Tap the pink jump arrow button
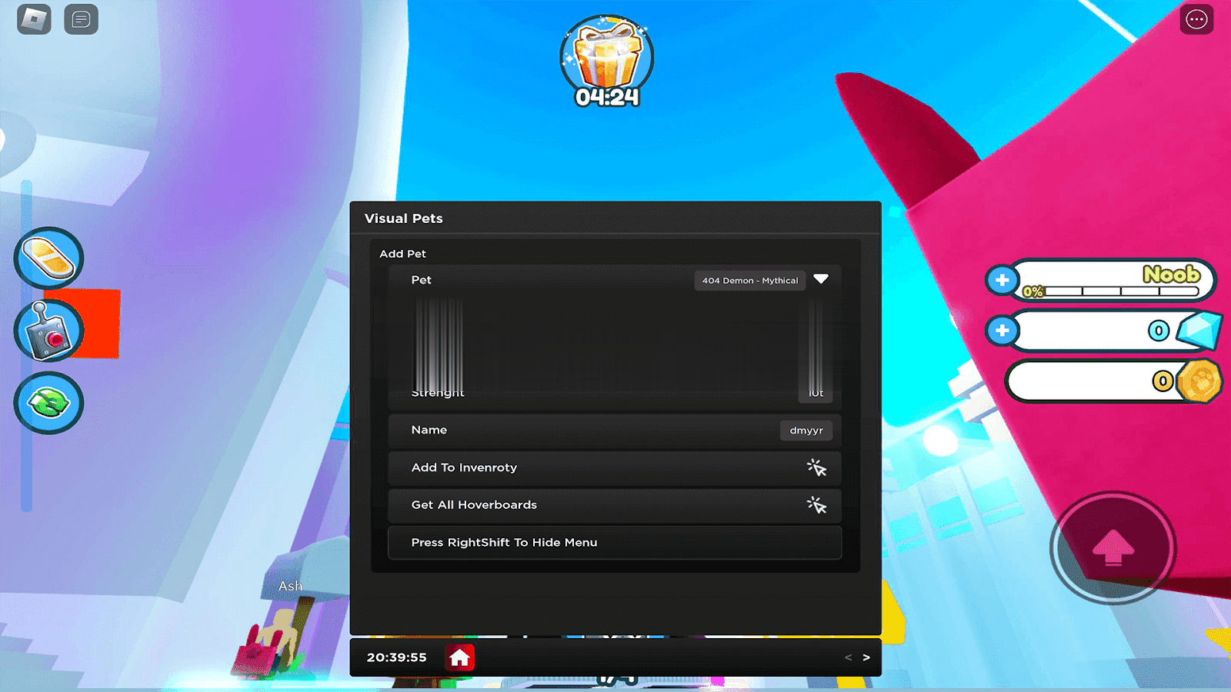The image size is (1231, 692). [1113, 547]
